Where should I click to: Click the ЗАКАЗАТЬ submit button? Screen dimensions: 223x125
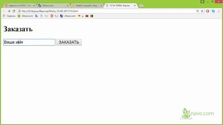tap(69, 42)
